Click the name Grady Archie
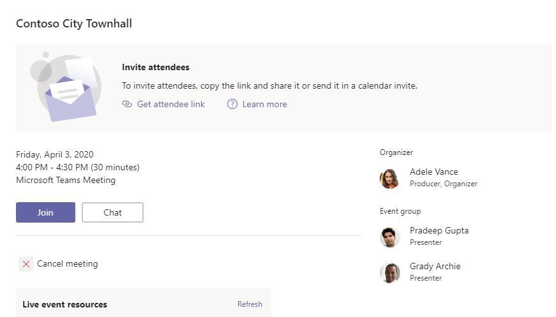The height and width of the screenshot is (317, 556). click(x=435, y=266)
